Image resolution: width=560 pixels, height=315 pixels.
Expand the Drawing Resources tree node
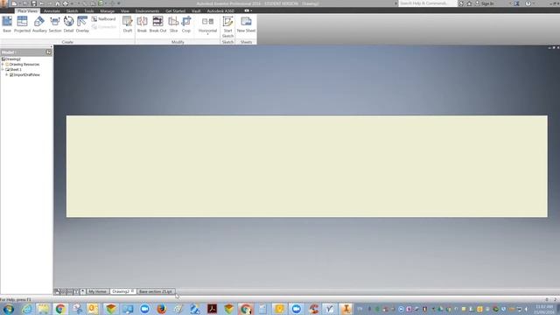(x=3, y=64)
